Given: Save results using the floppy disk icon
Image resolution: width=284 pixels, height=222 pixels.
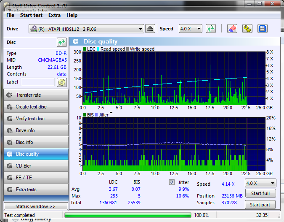Looking at the screenshot, I should [x=263, y=29].
